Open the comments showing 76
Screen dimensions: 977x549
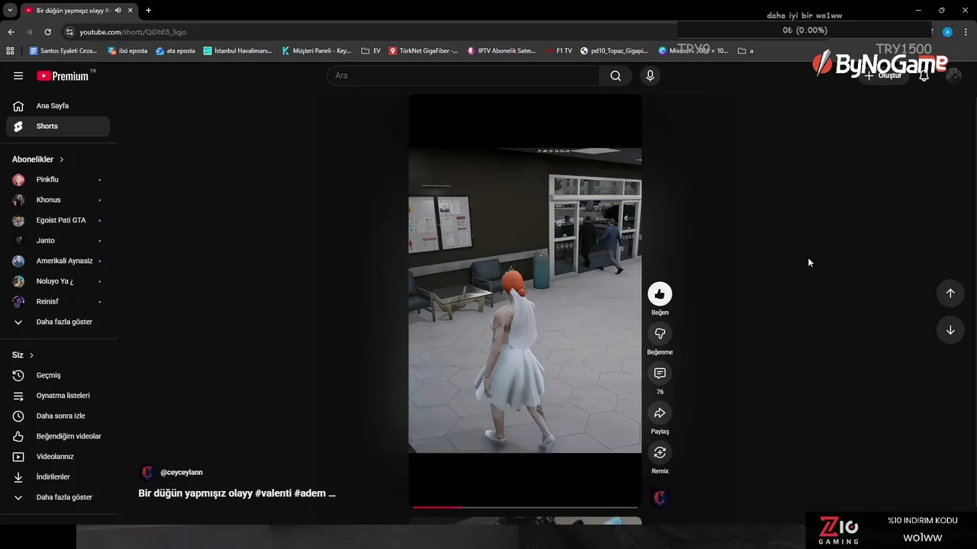point(659,373)
